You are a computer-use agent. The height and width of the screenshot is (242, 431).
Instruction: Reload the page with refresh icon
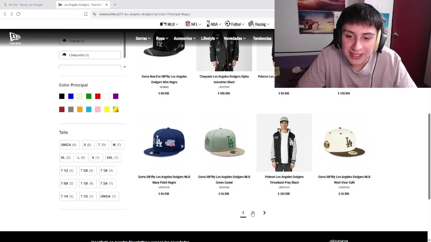19,14
